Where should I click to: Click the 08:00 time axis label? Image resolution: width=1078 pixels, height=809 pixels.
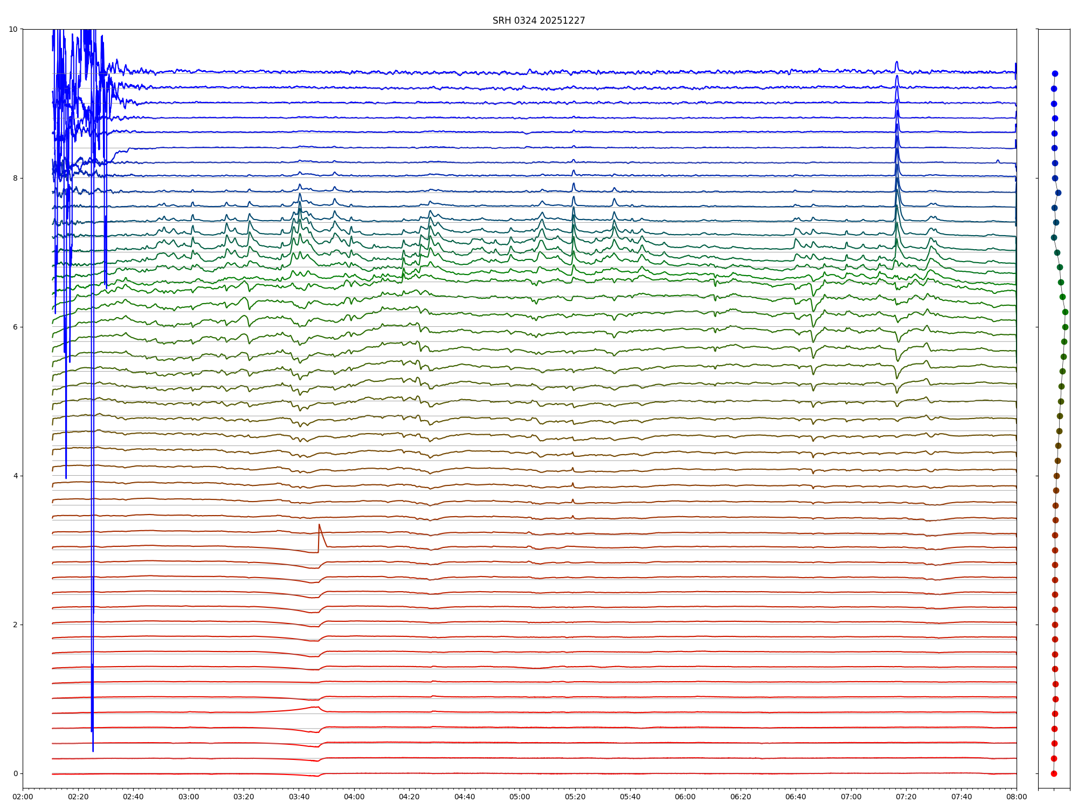coord(1017,797)
